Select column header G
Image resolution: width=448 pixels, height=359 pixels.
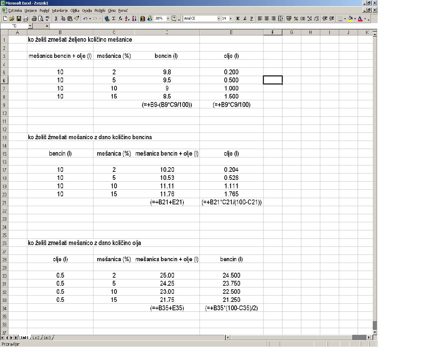292,32
